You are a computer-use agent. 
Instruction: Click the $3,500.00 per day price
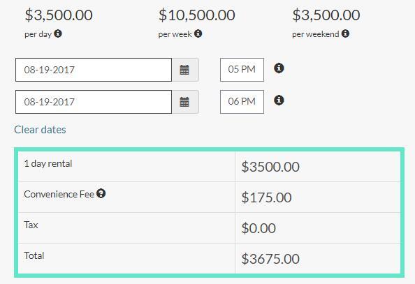(59, 15)
